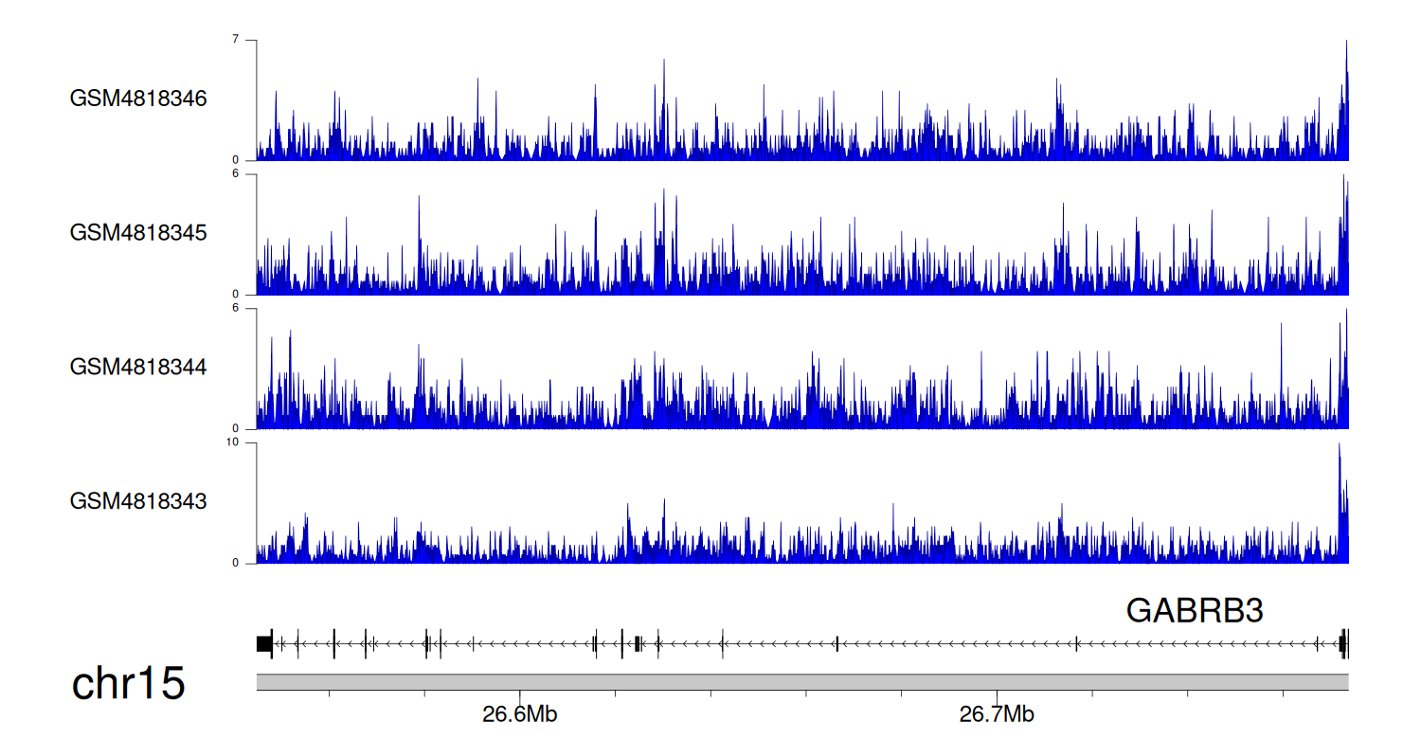Click the 26.7Mb axis position label
Viewport: 1421px width, 739px height.
pos(997,714)
